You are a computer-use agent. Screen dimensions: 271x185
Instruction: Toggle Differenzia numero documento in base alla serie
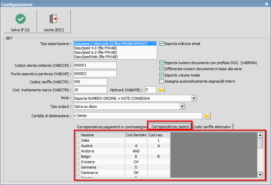161,69
